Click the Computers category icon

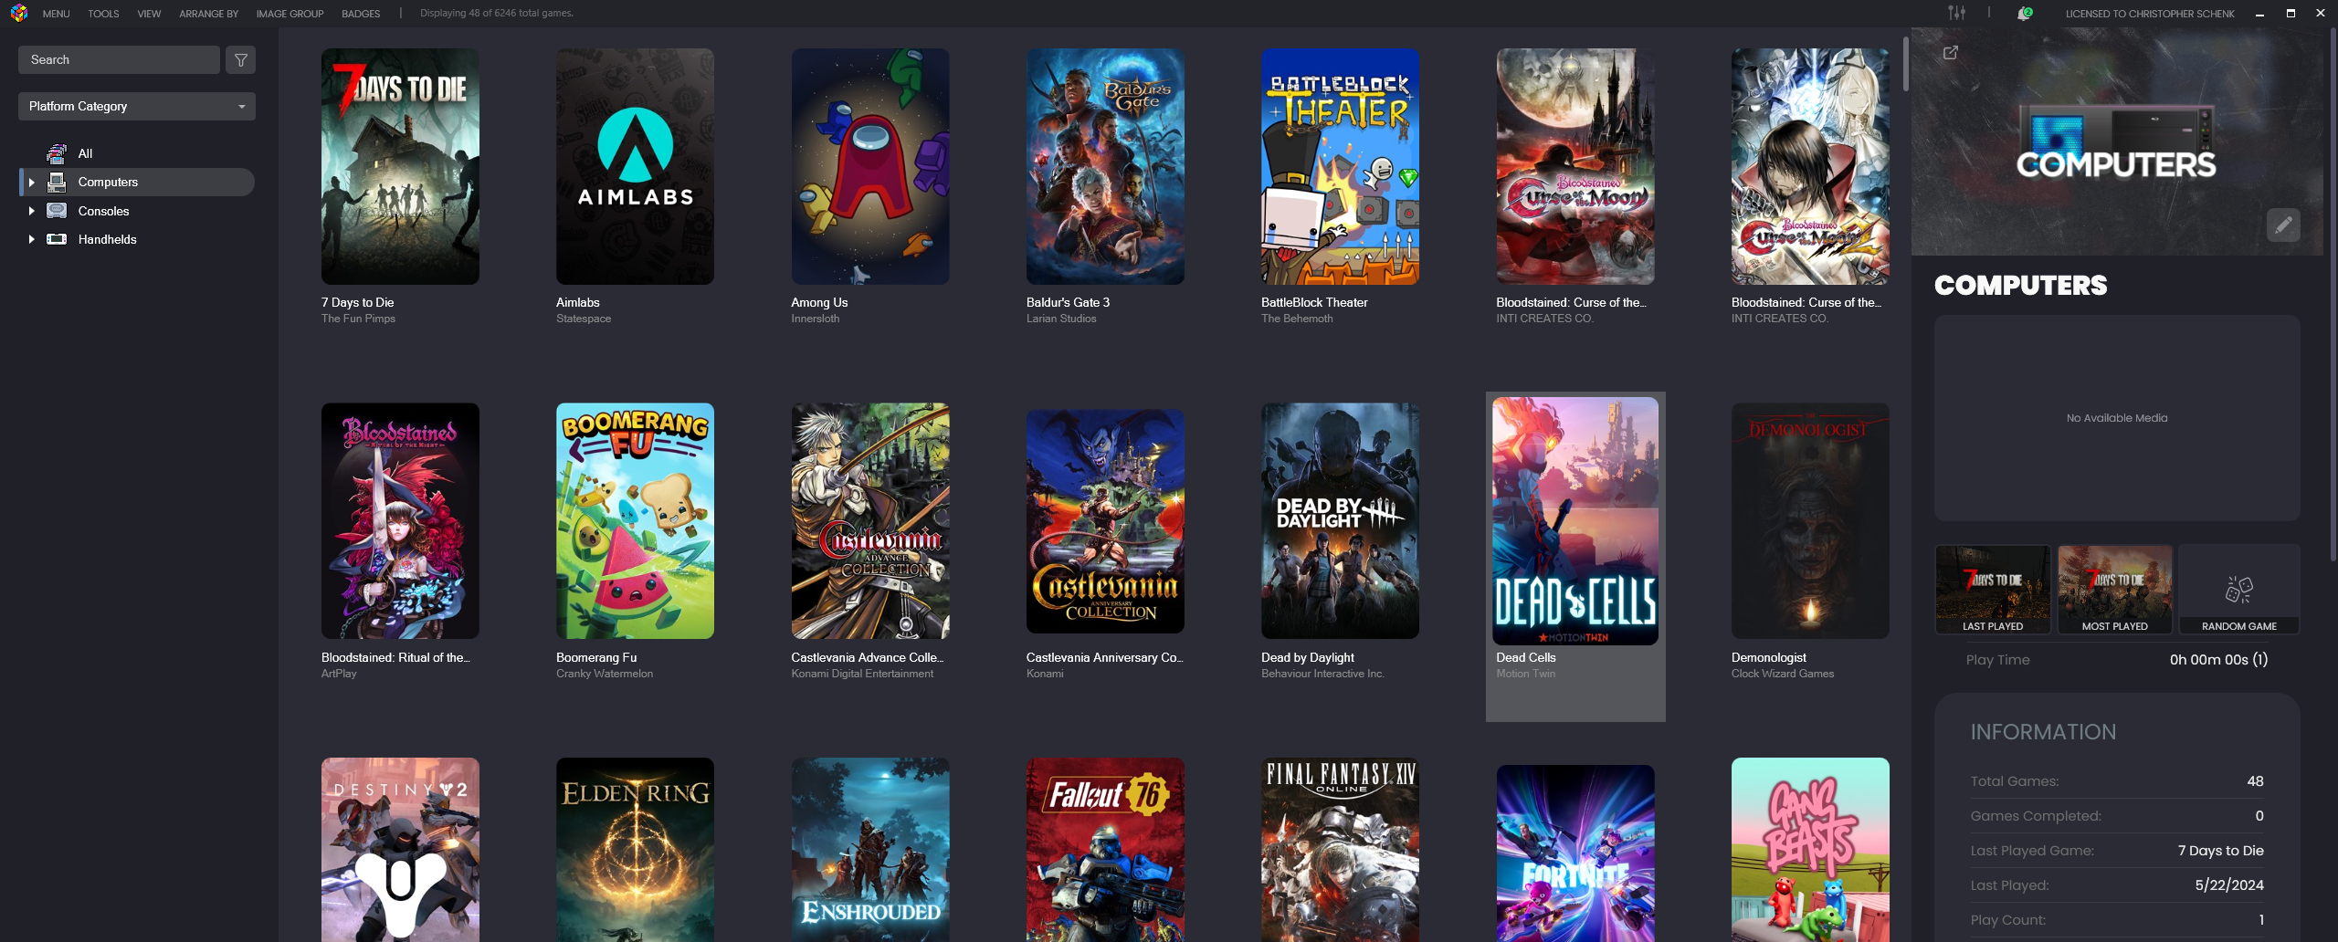(57, 182)
